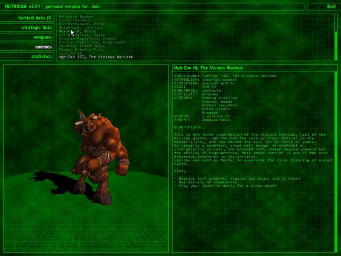Choose Sirian Werebull from the enemy list
The image size is (341, 256).
coord(76,20)
